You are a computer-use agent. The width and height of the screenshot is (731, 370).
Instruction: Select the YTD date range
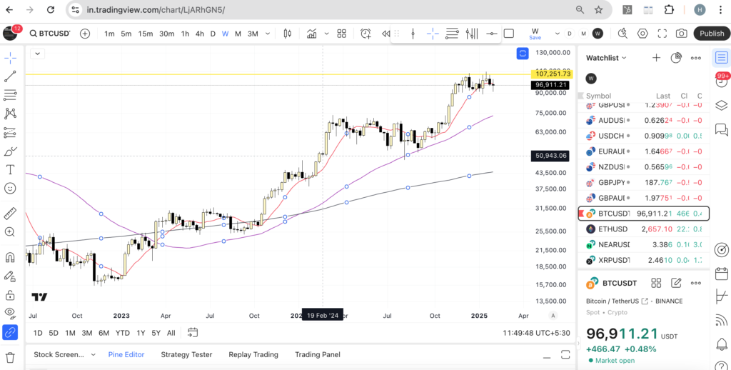[x=123, y=333]
